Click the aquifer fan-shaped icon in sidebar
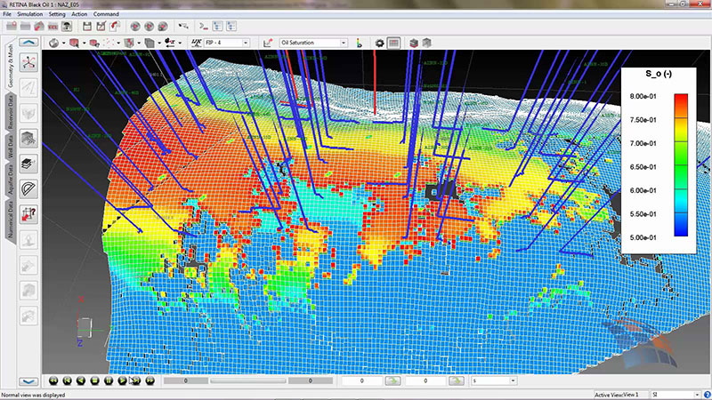712x400 pixels. (28, 188)
